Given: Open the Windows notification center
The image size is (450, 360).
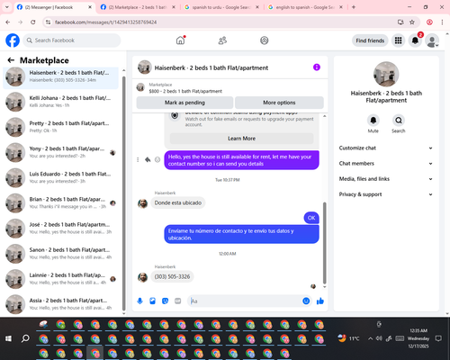Looking at the screenshot, I should point(438,338).
